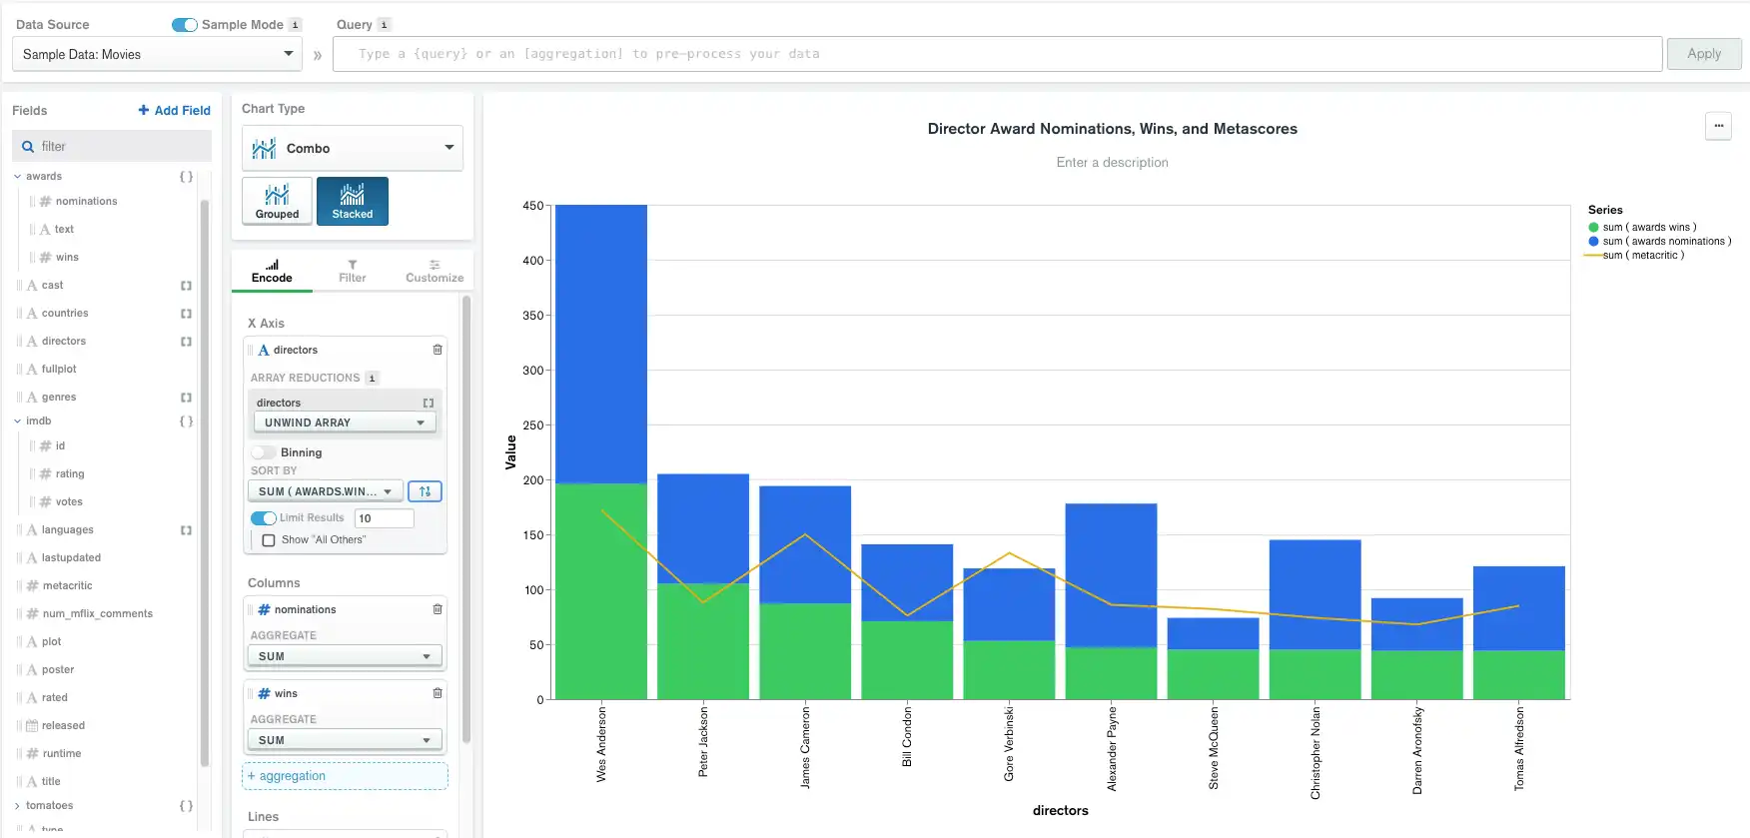1750x838 pixels.
Task: Turn off Sample Mode toggle
Action: (x=184, y=25)
